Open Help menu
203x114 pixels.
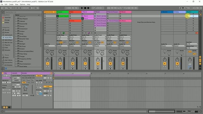coord(28,4)
